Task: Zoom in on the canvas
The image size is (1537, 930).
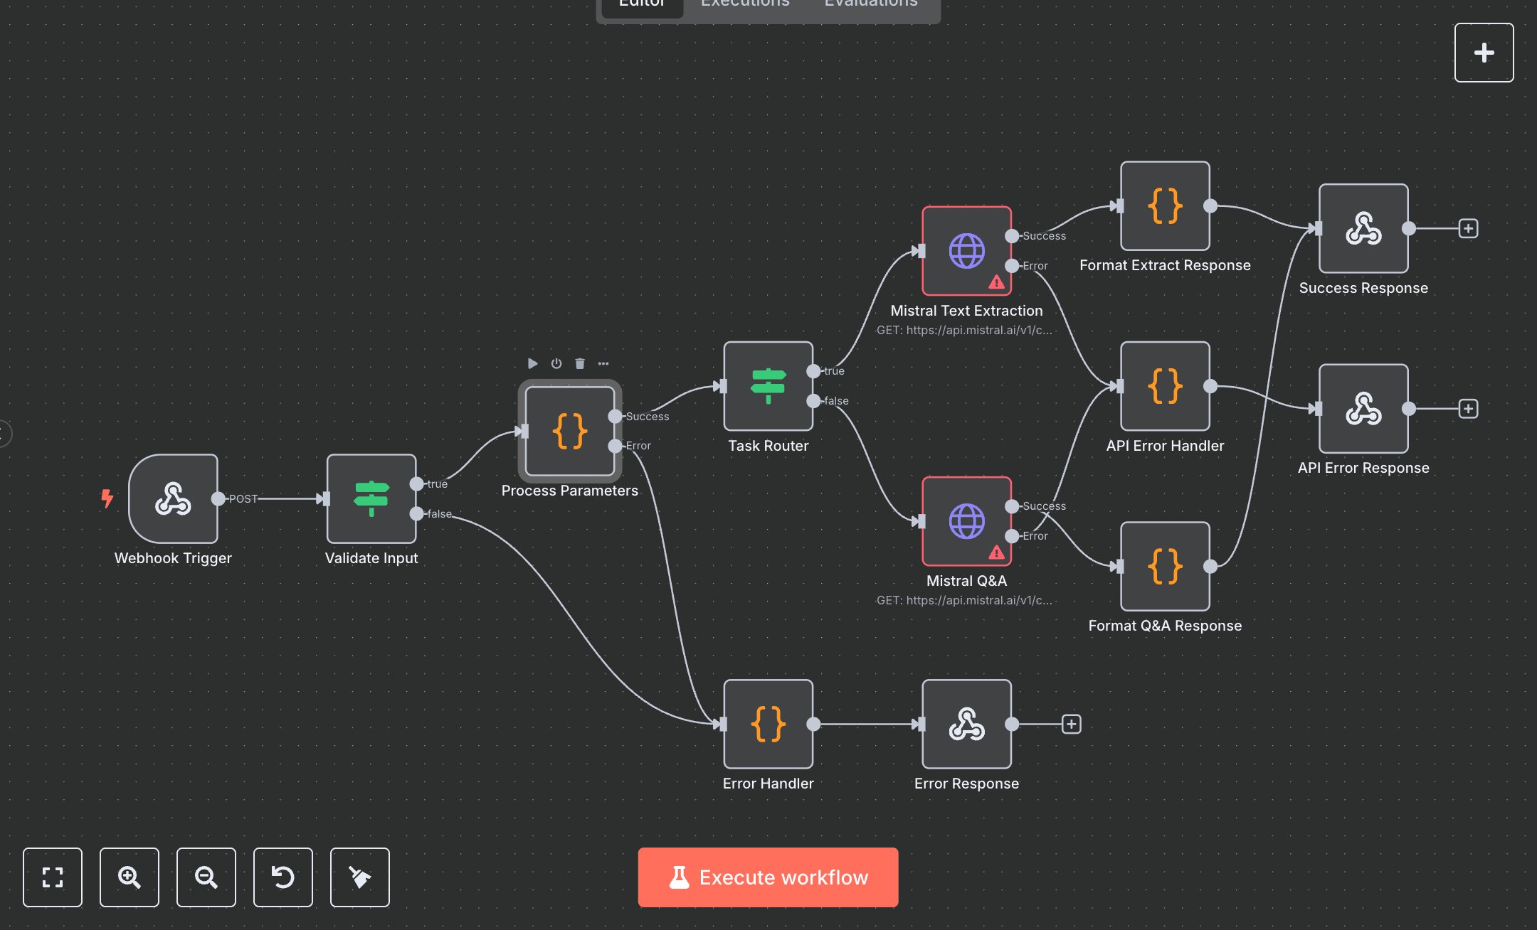Action: (x=130, y=878)
